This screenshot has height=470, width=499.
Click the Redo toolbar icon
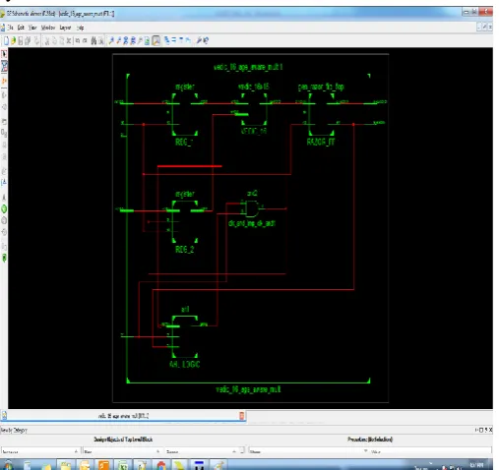85,40
